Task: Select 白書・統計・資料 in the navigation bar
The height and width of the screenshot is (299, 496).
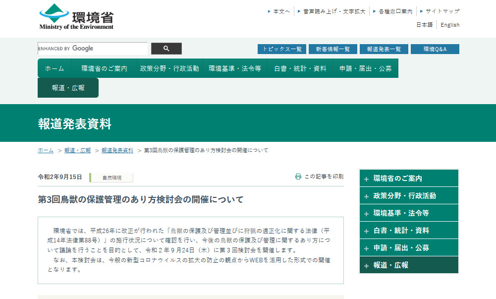Action: tap(300, 68)
